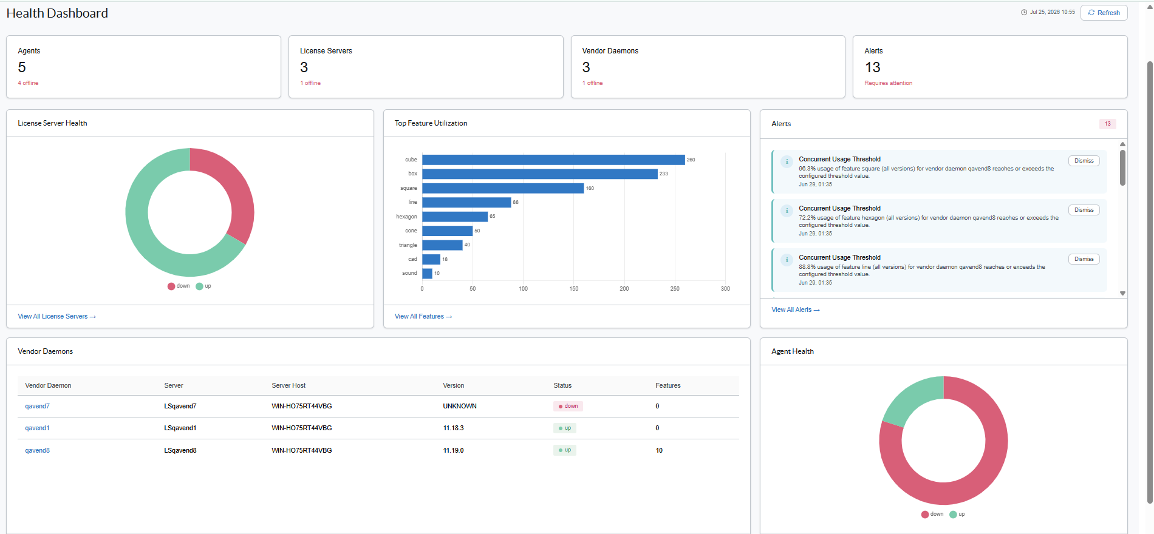Open the Alerts summary card

pyautogui.click(x=990, y=67)
